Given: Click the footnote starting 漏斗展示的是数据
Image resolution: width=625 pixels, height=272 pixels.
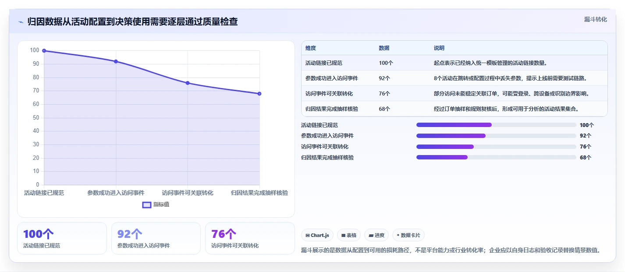Looking at the screenshot, I should [451, 251].
